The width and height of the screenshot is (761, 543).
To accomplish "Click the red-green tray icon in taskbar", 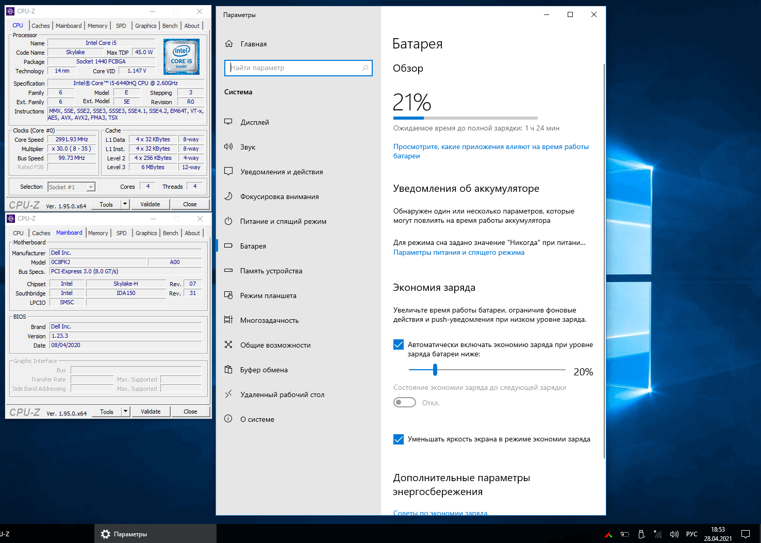I will [x=608, y=534].
